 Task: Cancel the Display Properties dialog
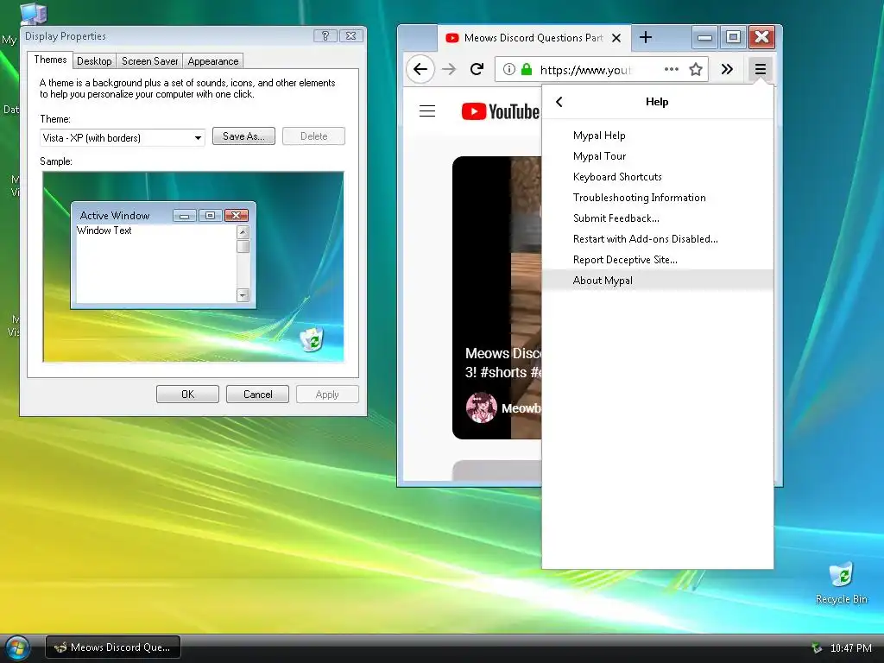click(257, 394)
